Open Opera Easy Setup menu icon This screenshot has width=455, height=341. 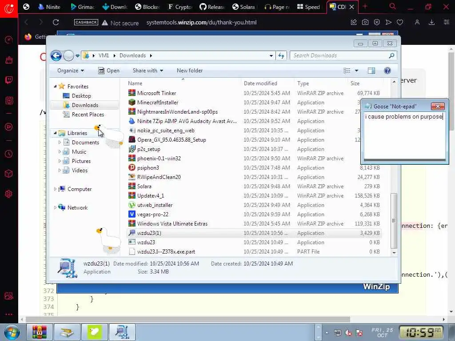click(447, 22)
